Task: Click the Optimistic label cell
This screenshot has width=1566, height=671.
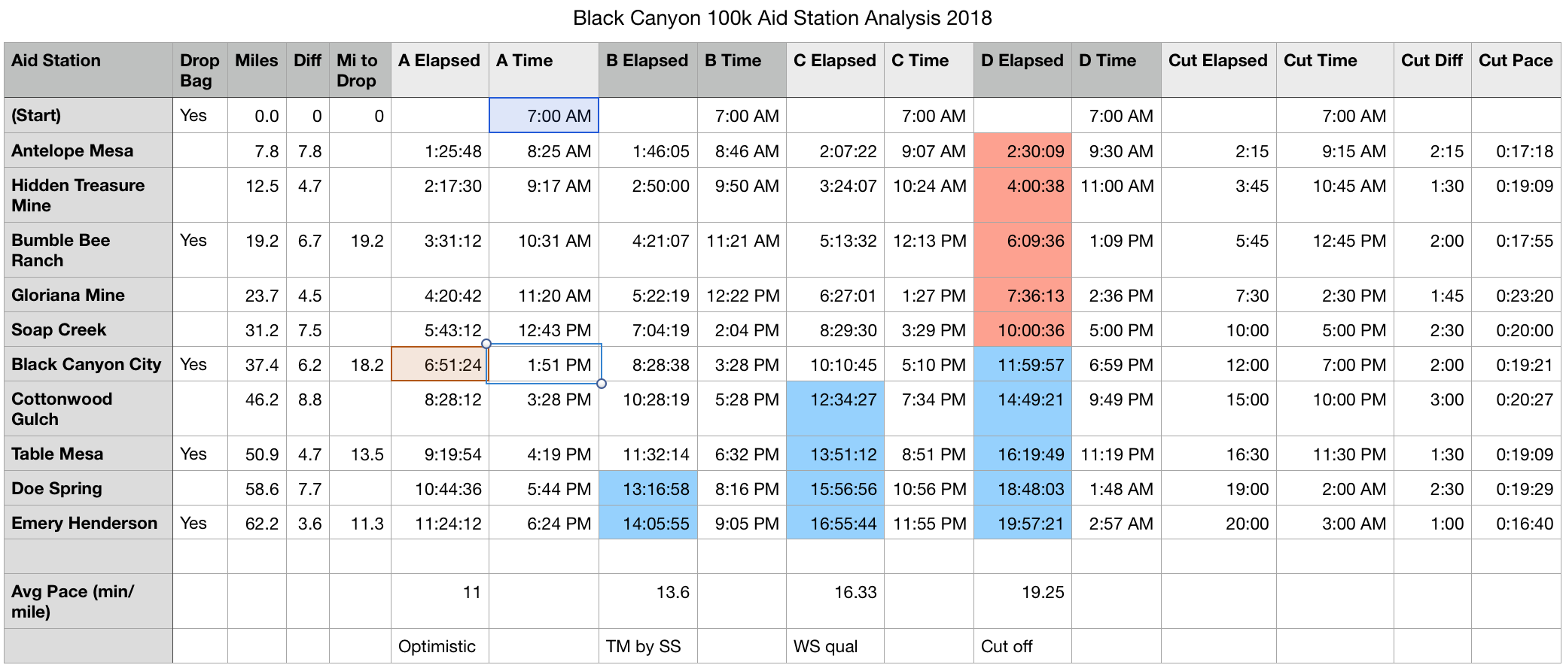Action: tap(440, 646)
